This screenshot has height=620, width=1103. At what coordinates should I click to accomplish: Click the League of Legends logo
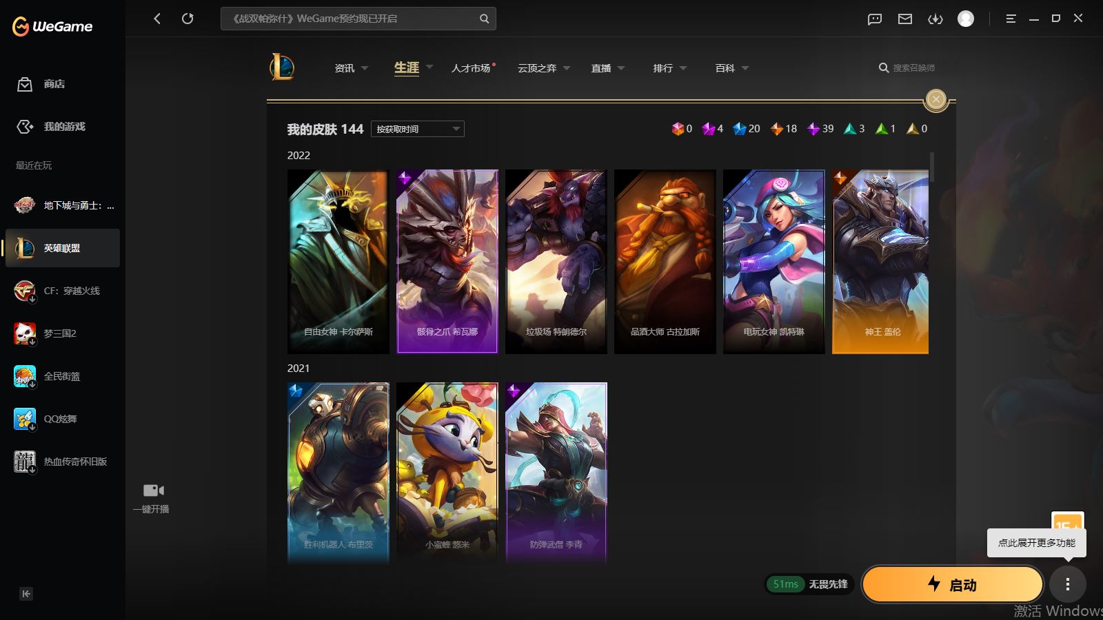[x=282, y=68]
